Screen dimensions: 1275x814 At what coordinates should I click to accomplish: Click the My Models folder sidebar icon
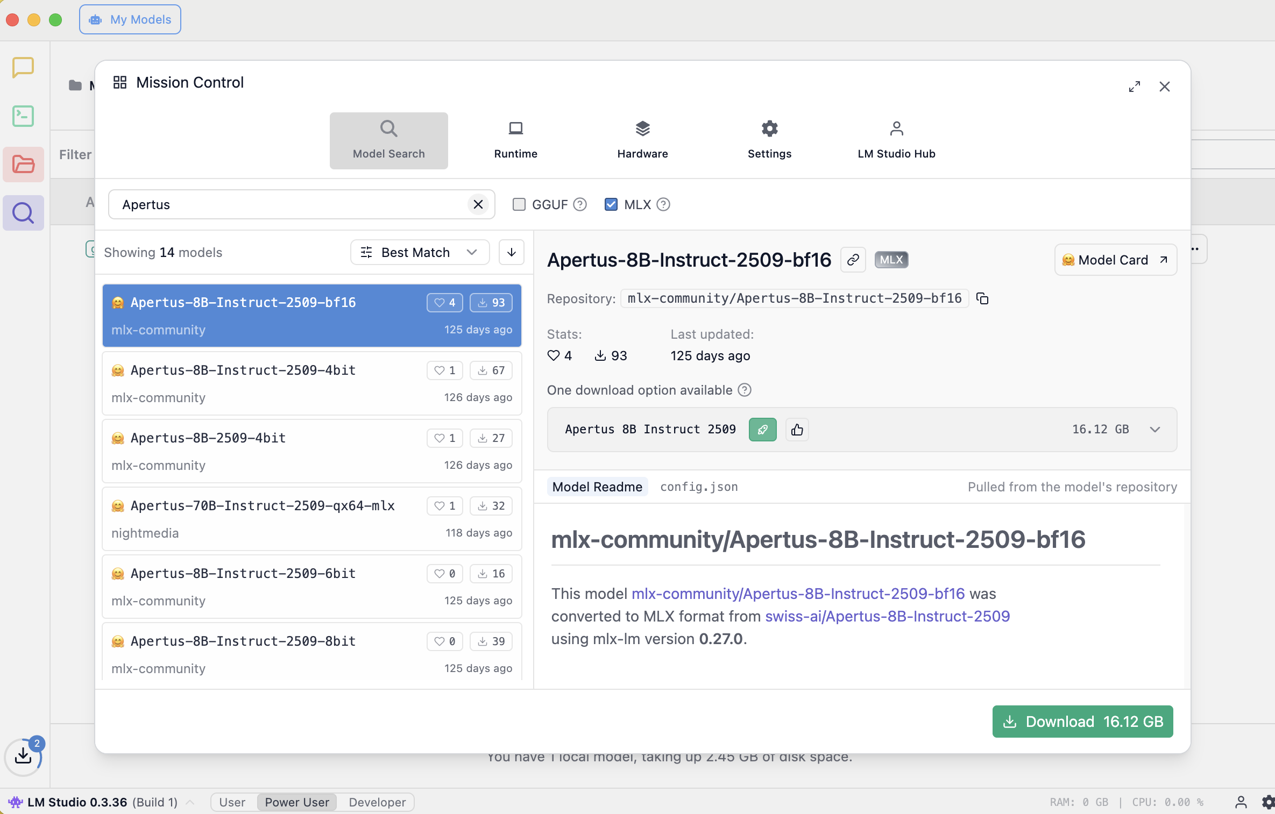(x=23, y=165)
